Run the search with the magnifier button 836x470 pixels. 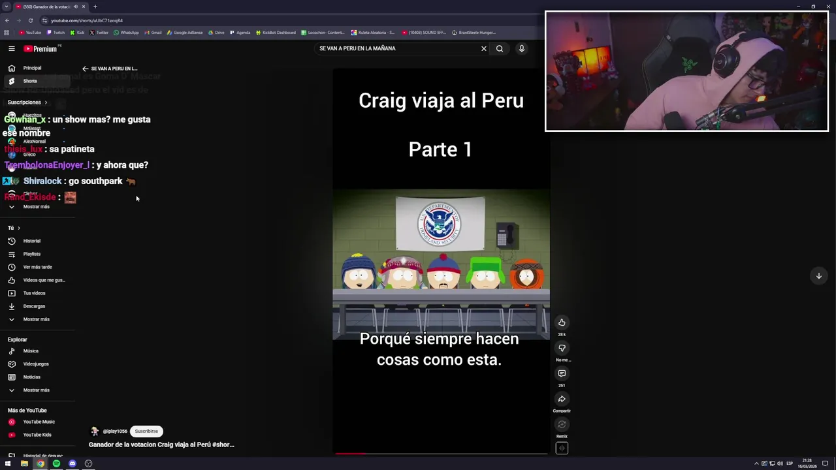[x=500, y=48]
